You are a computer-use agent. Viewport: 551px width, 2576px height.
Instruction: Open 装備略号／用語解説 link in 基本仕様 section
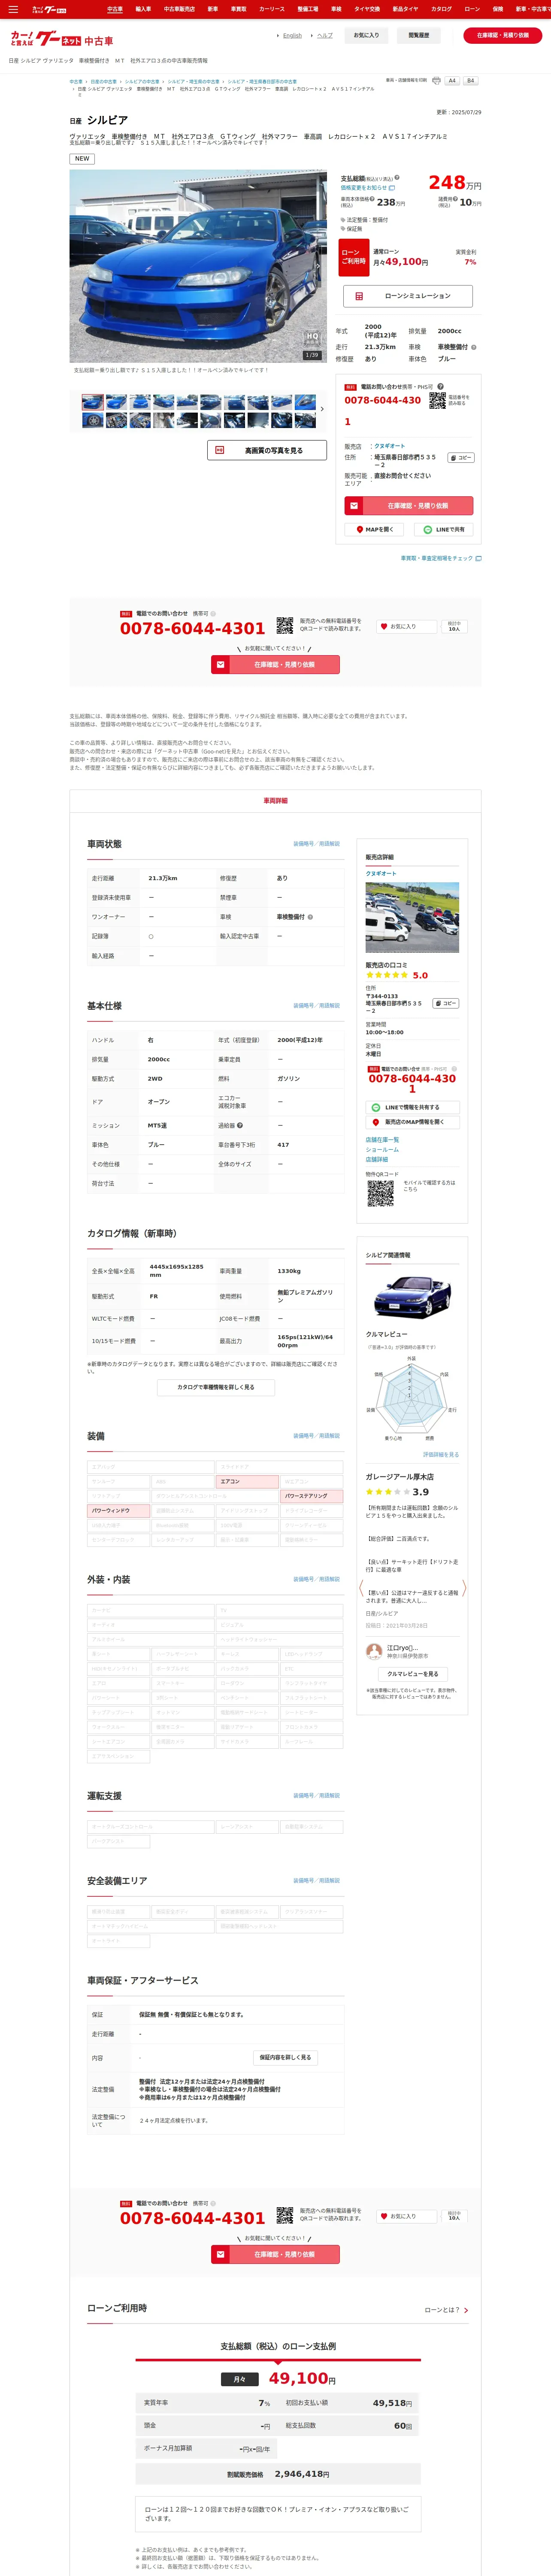(316, 1005)
